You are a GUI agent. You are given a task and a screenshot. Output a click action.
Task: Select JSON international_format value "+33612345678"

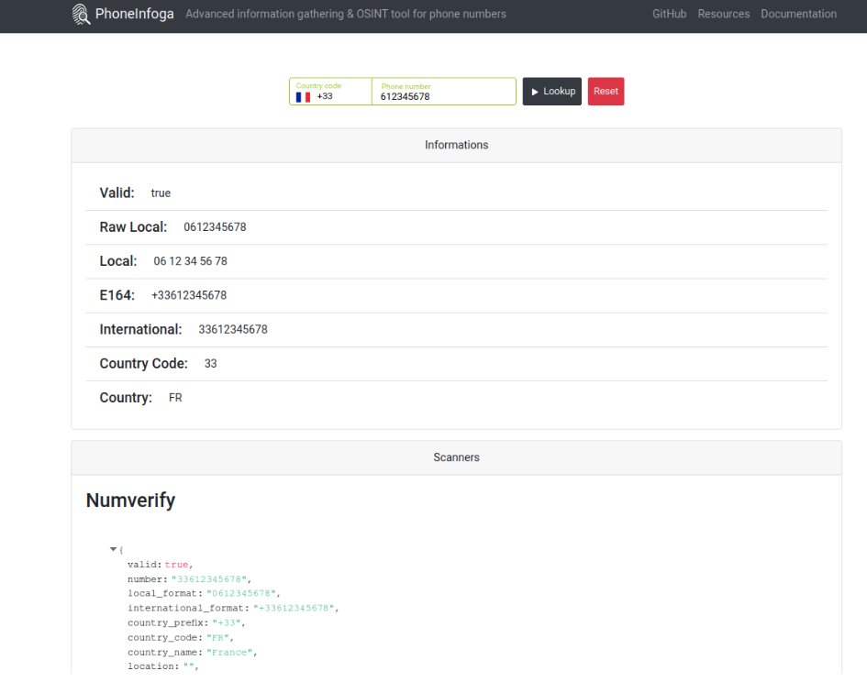click(x=295, y=608)
